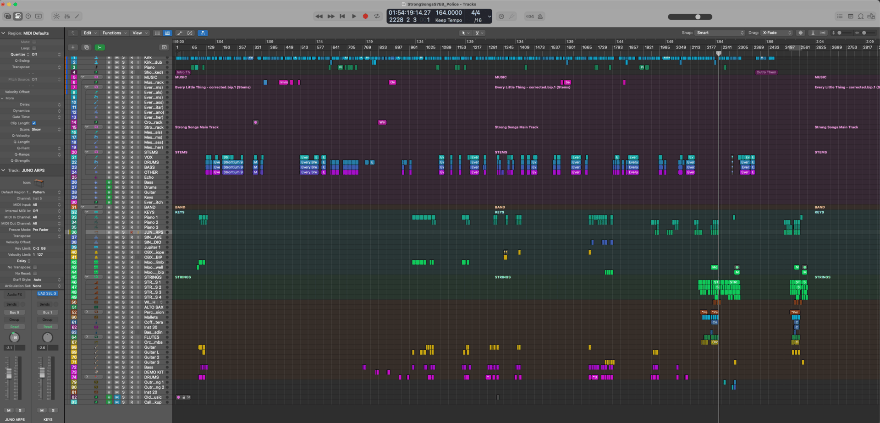
Task: Open the UAD SSL G plugin
Action: (47, 293)
